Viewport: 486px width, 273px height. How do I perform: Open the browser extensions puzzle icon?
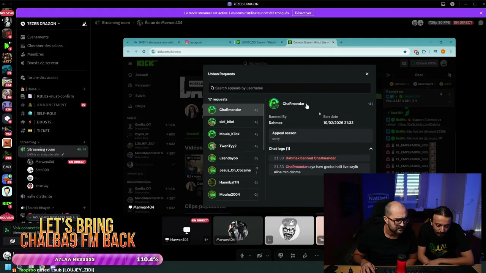[424, 52]
